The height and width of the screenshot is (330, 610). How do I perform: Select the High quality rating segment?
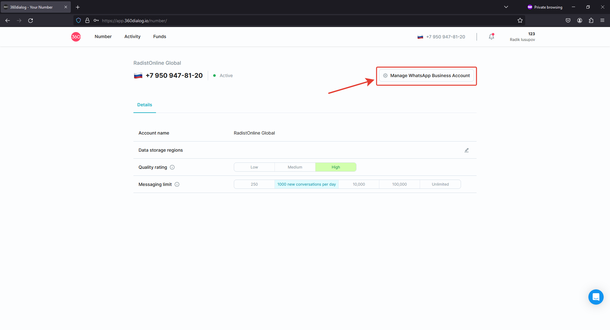pyautogui.click(x=336, y=167)
